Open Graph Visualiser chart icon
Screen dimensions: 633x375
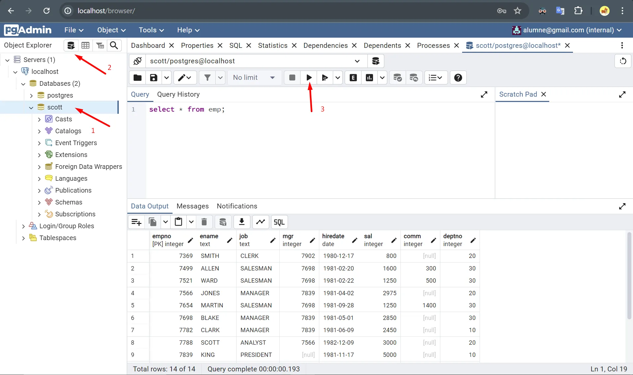click(261, 222)
